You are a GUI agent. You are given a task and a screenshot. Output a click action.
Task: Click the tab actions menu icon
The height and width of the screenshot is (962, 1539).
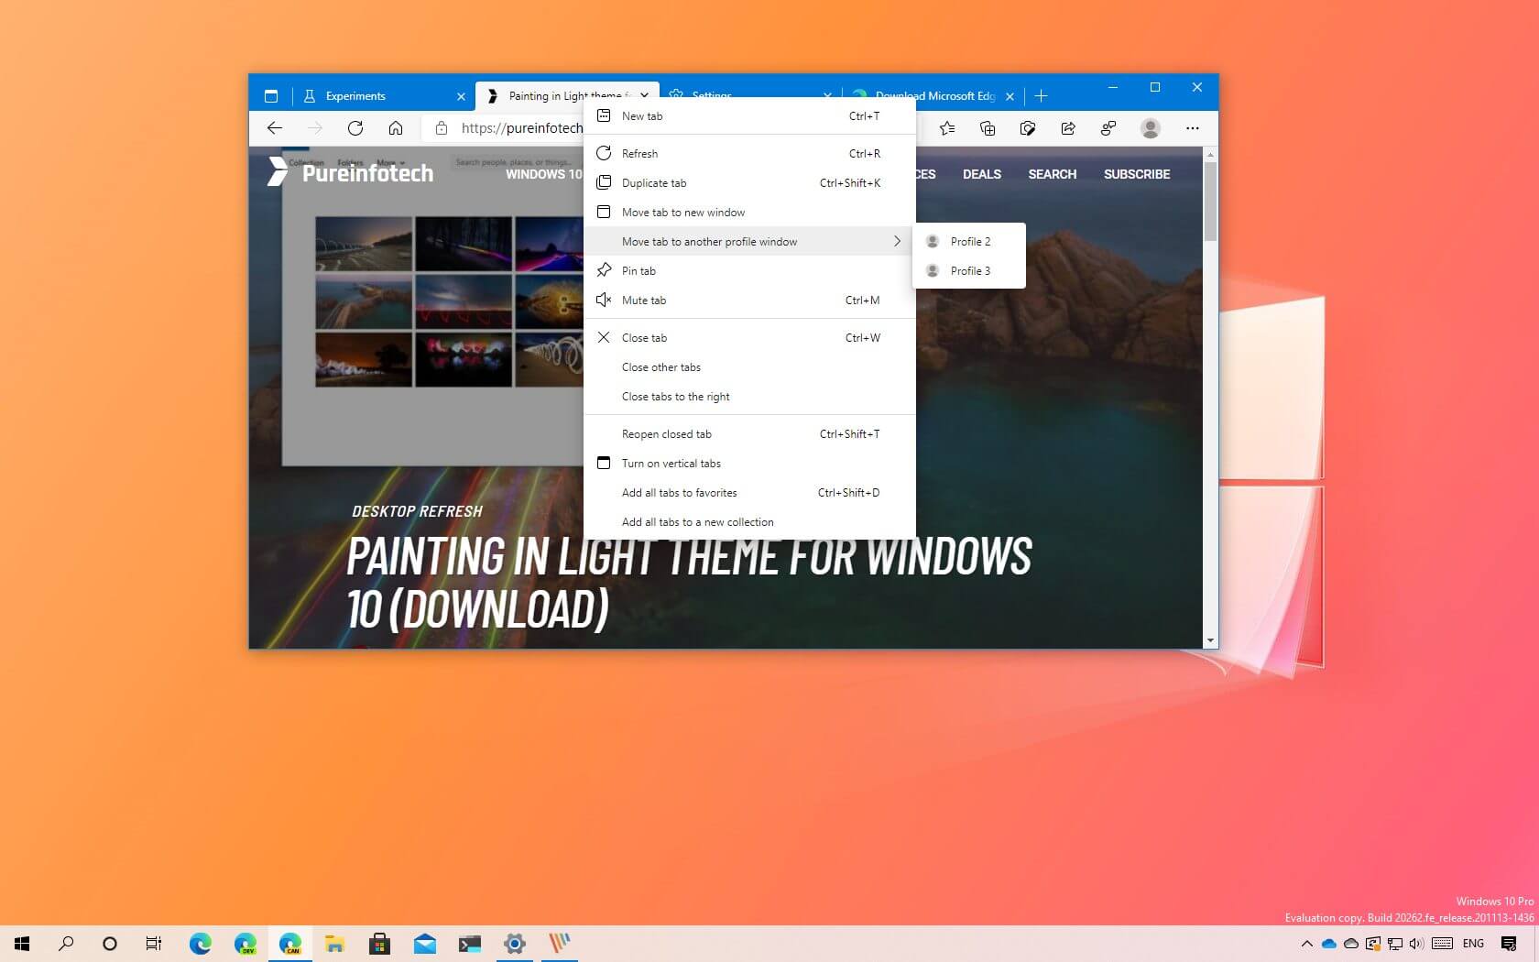pos(271,96)
